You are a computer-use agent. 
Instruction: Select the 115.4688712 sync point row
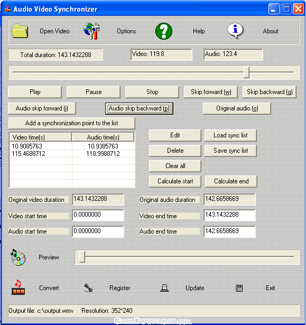tap(72, 154)
